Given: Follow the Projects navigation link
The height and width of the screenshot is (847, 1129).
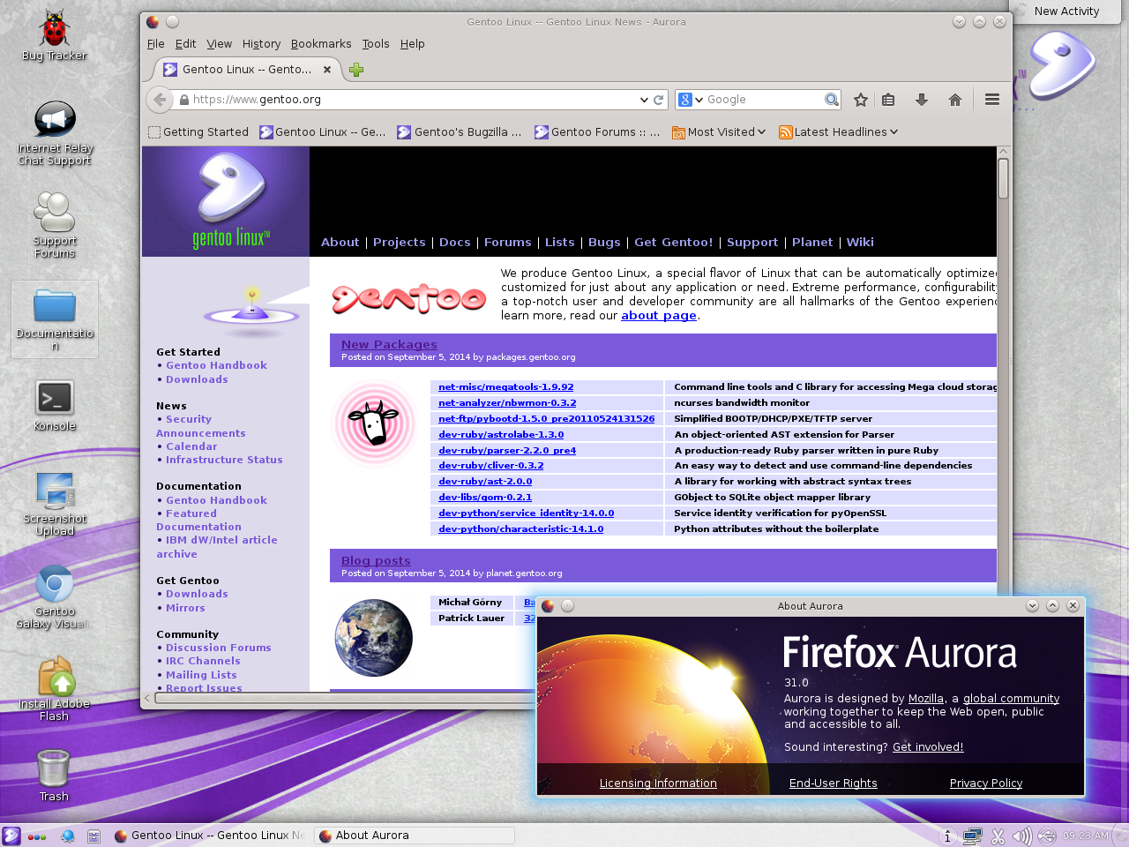Looking at the screenshot, I should pos(399,243).
